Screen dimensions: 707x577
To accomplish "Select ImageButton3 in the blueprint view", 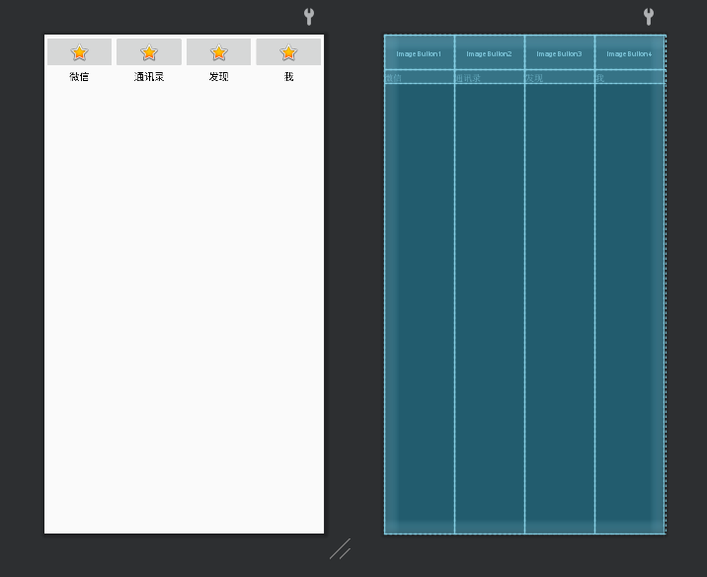I will tap(560, 53).
